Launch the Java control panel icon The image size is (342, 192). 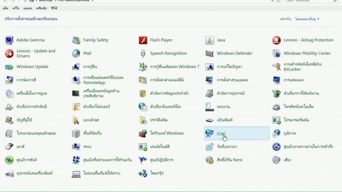click(x=209, y=41)
